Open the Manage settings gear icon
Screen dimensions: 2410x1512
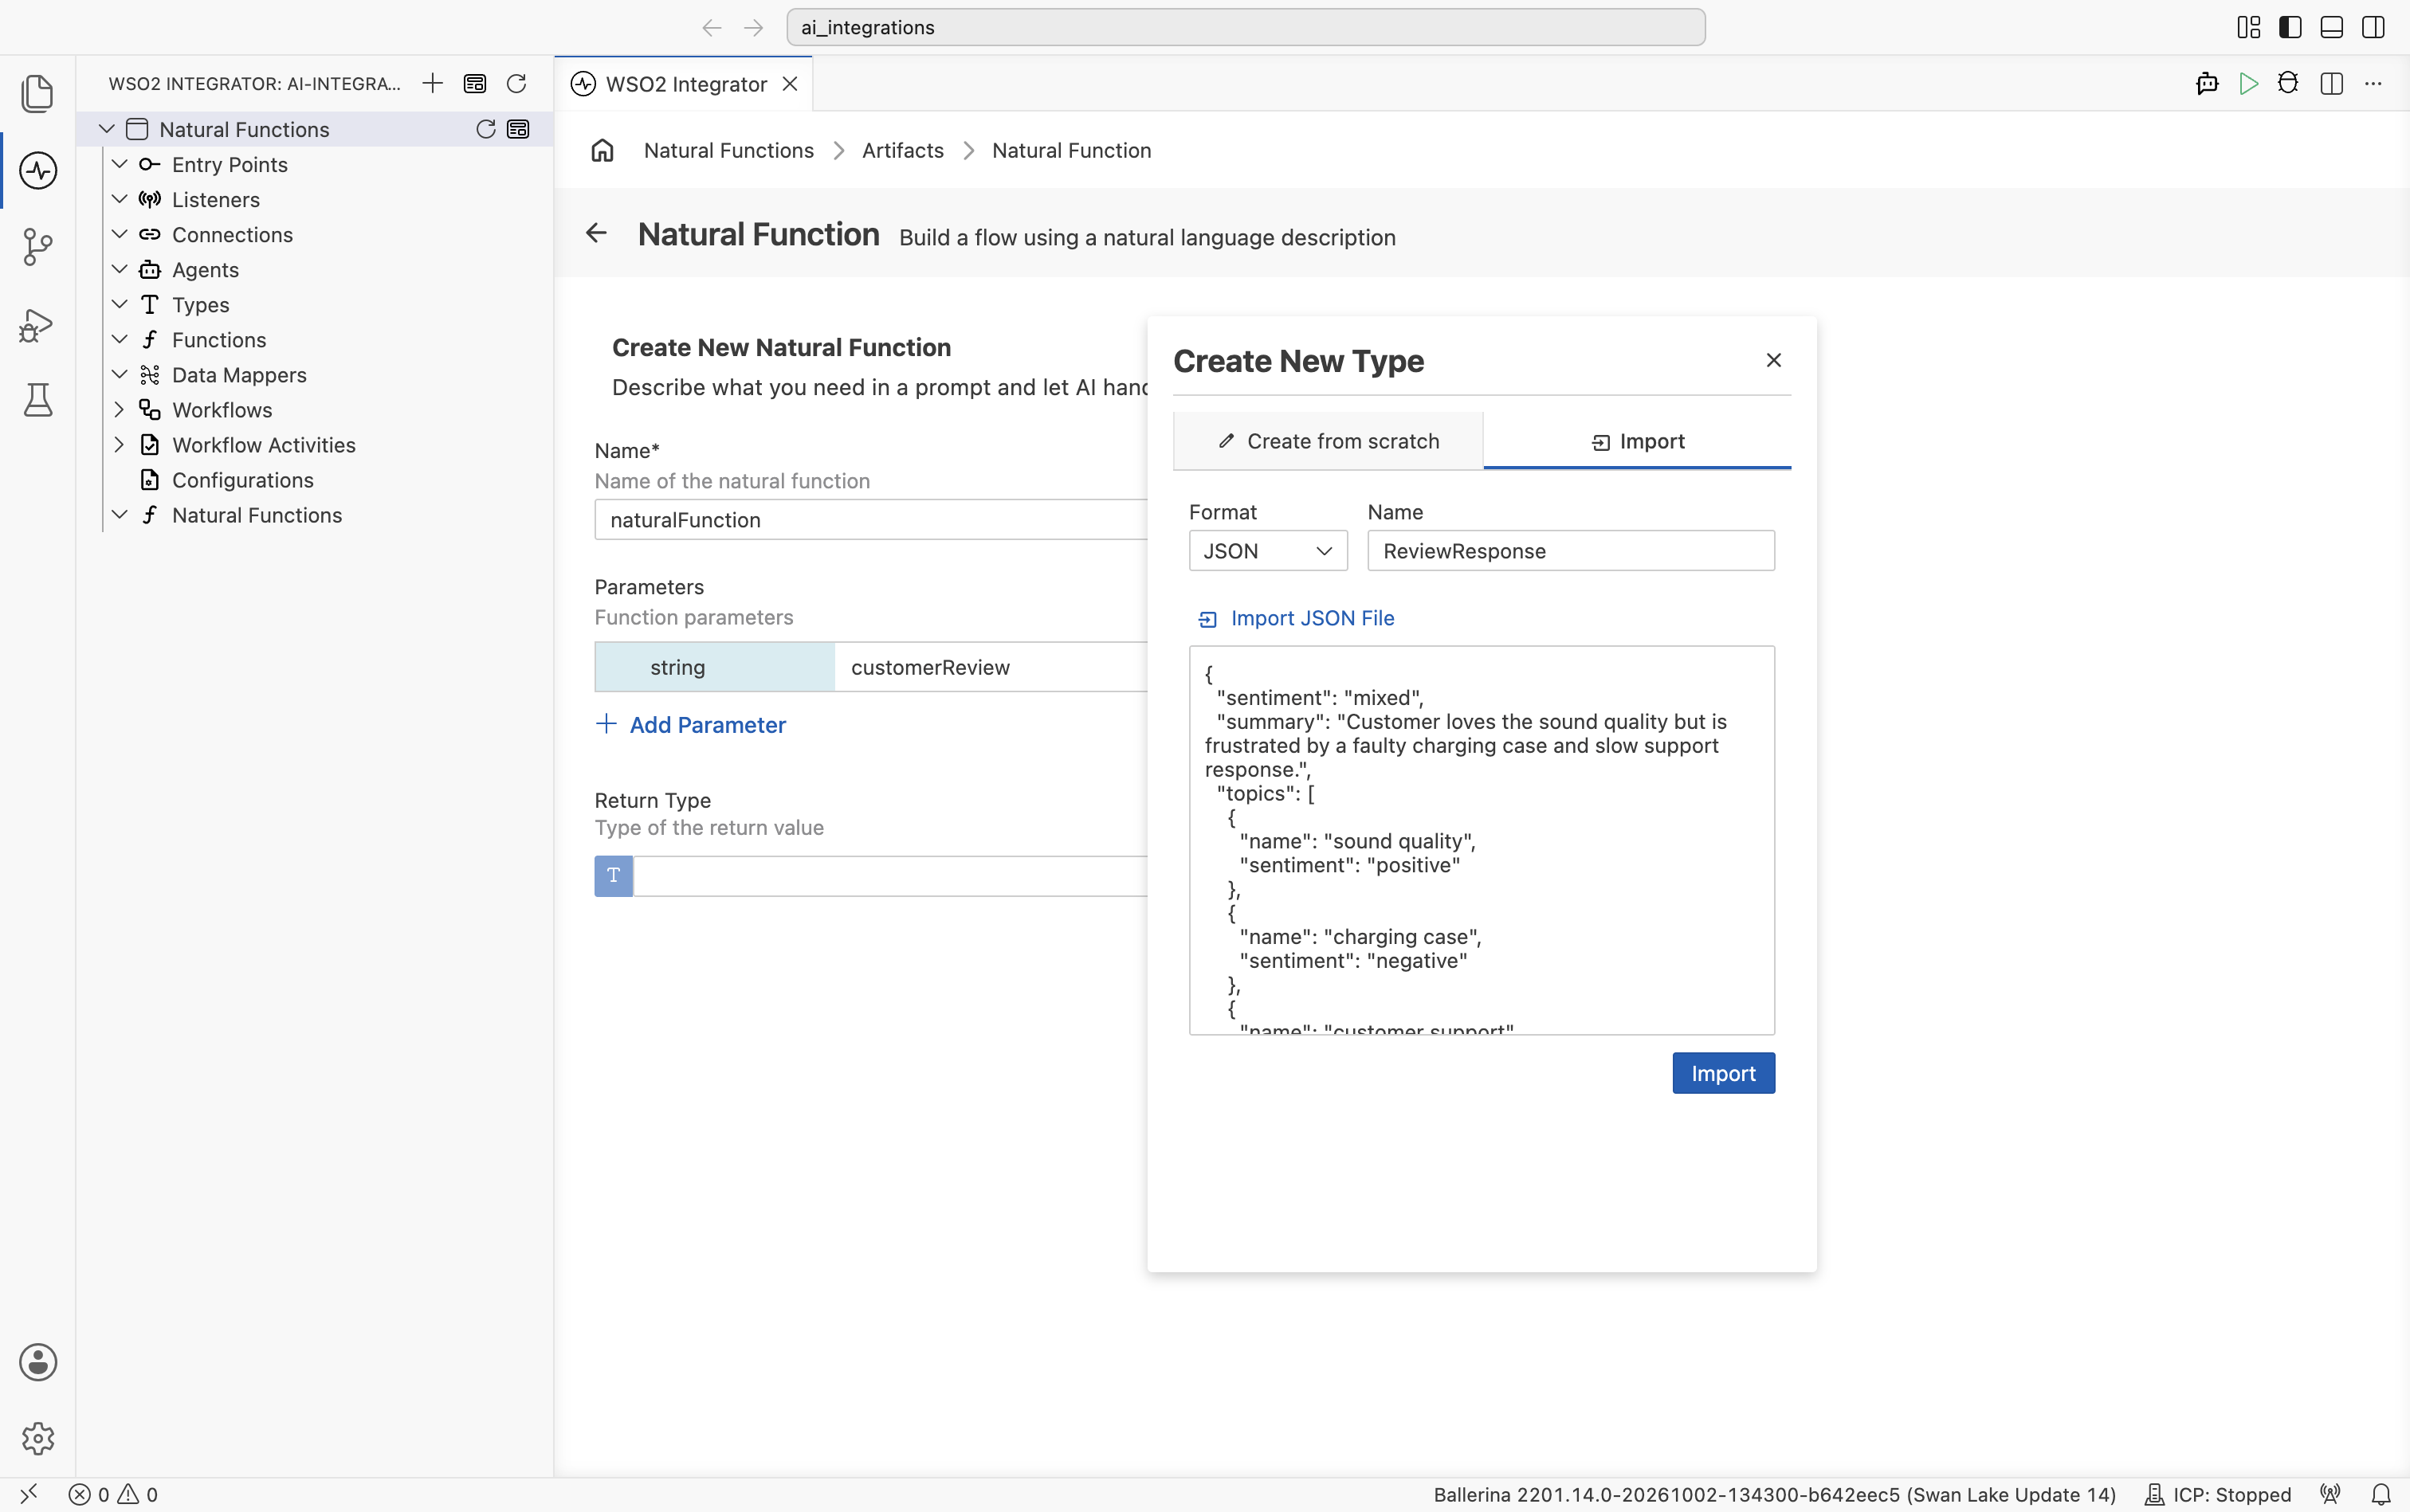[38, 1438]
